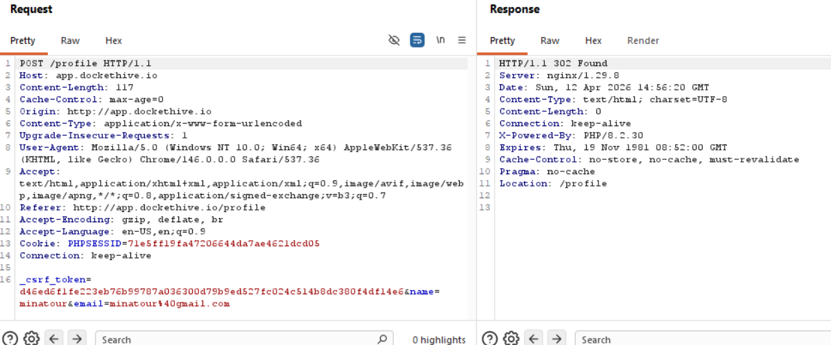This screenshot has height=345, width=831.
Task: Toggle show non-printable \n characters
Action: (440, 40)
